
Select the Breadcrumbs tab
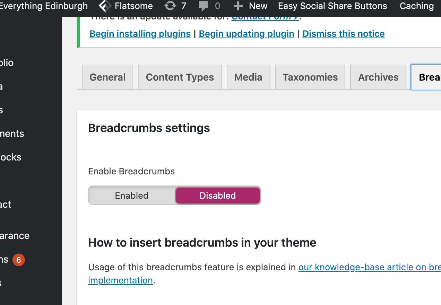426,77
